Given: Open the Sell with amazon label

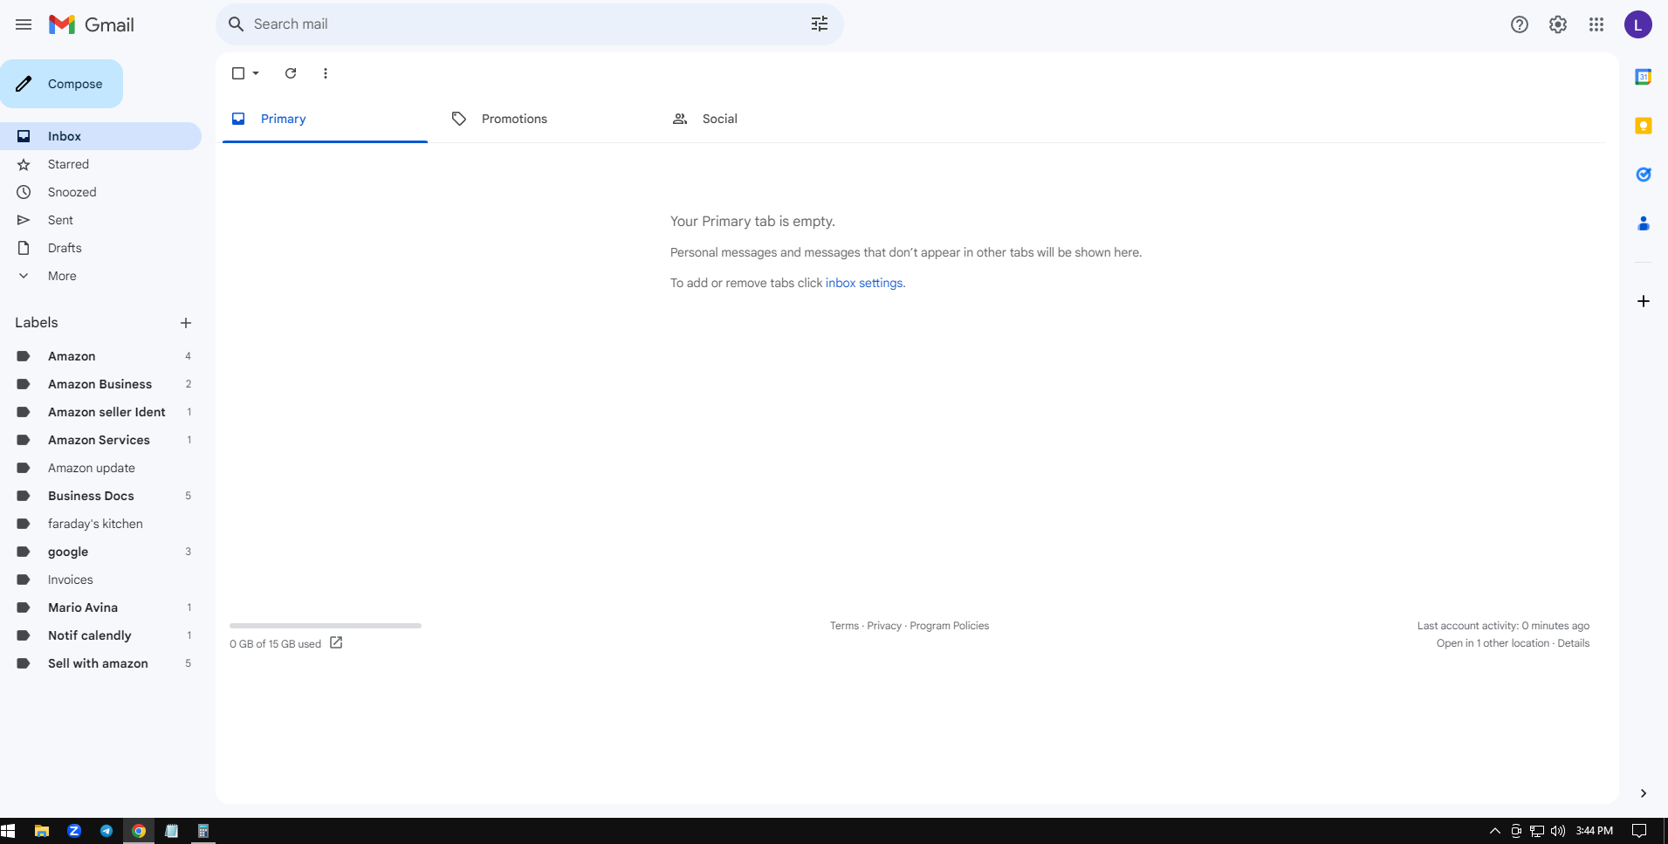Looking at the screenshot, I should click(100, 663).
